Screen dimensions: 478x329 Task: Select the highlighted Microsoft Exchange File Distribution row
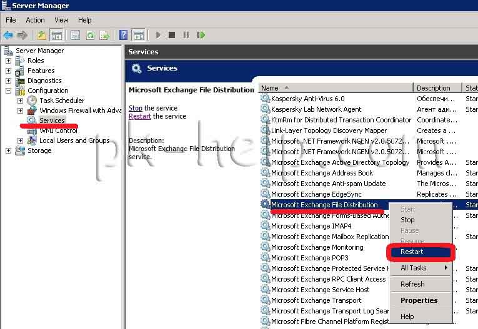(324, 205)
